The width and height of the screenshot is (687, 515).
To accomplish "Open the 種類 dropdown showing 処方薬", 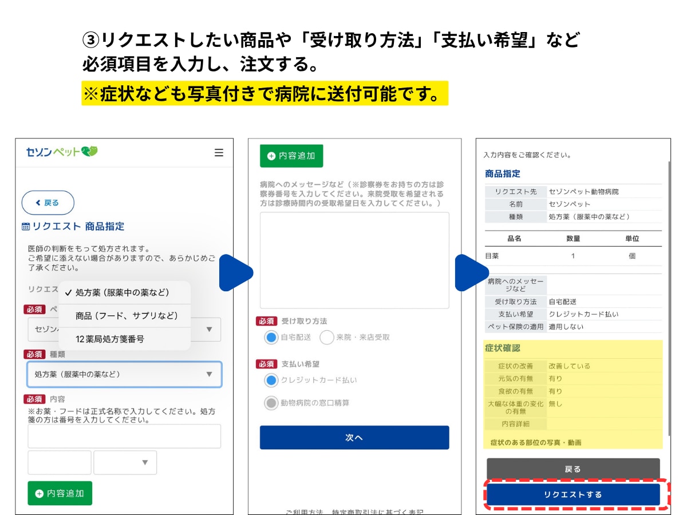I will coord(124,374).
